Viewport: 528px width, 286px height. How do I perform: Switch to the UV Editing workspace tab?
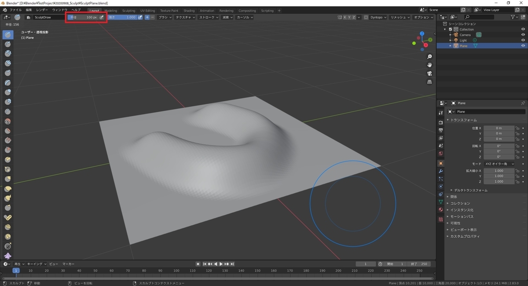[x=148, y=11]
